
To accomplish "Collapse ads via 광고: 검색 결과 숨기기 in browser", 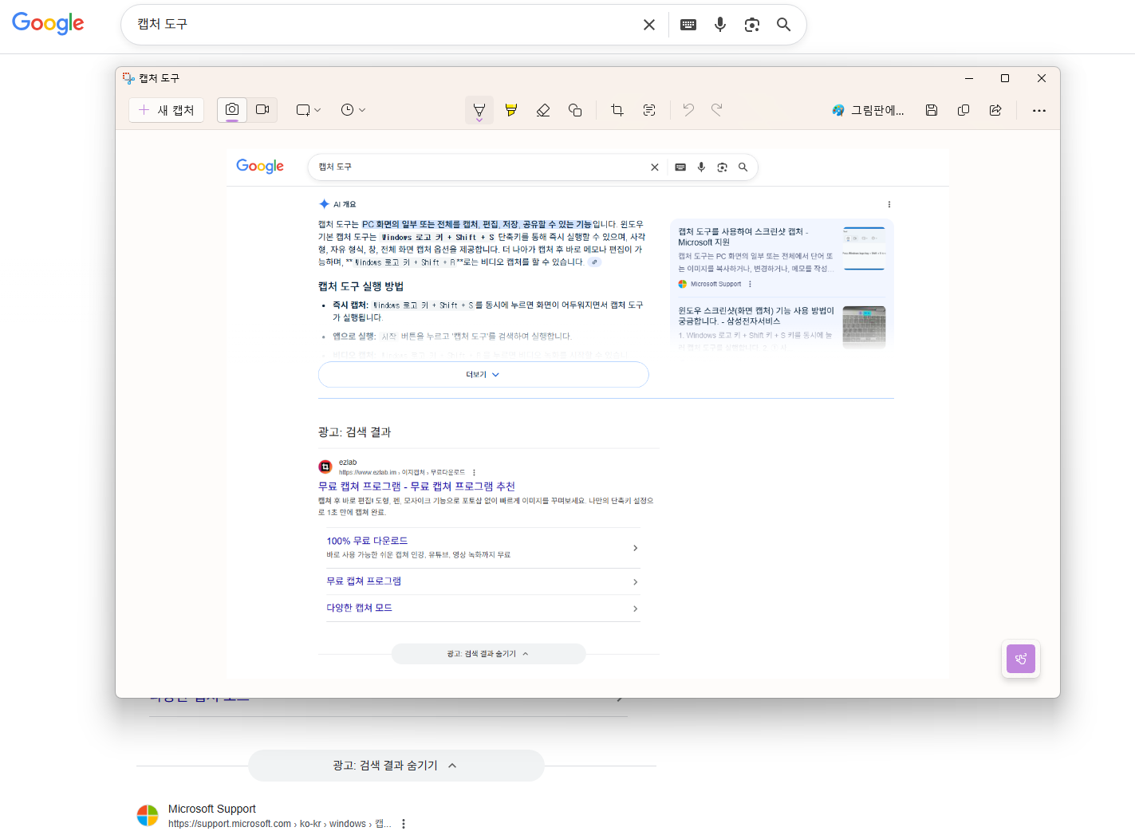I will click(x=396, y=766).
